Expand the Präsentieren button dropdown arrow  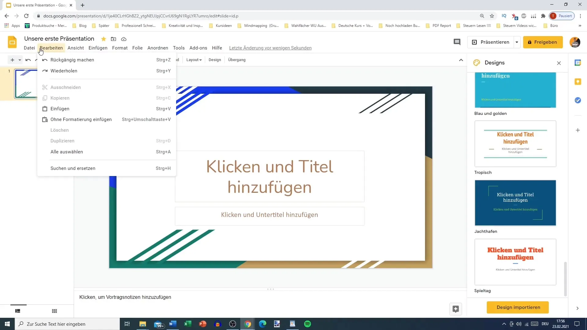[517, 42]
